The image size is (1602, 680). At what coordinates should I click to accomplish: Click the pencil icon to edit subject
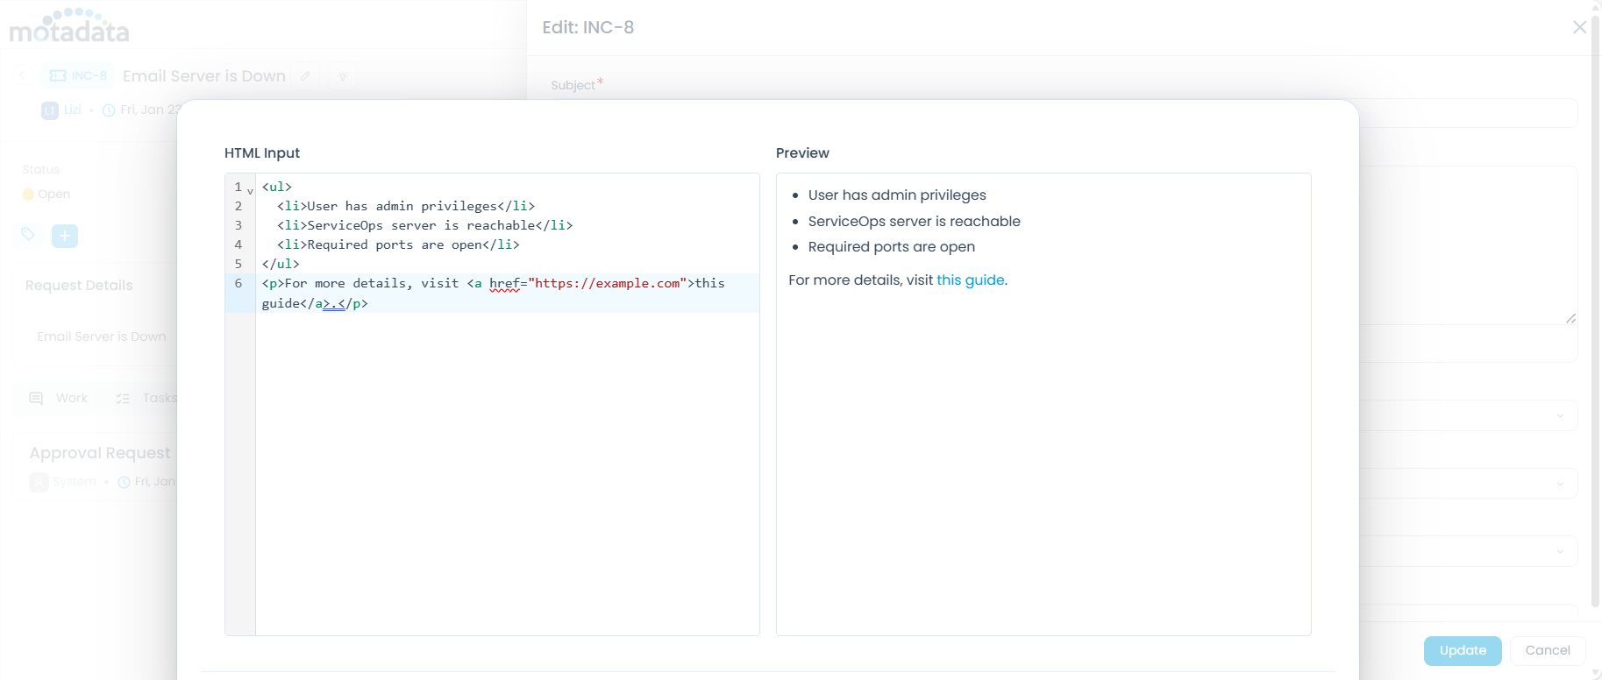click(305, 76)
